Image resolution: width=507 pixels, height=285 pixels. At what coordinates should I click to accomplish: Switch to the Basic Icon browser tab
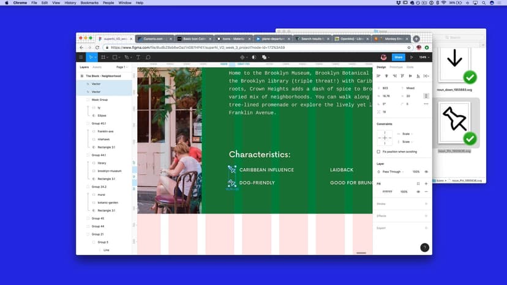pyautogui.click(x=194, y=39)
